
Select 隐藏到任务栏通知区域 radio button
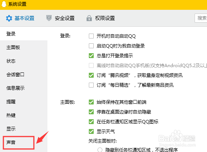coord(100,150)
